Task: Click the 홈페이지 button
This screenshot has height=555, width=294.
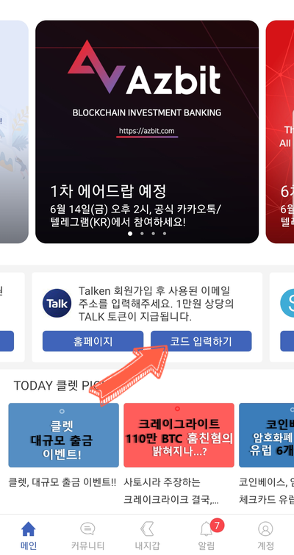Action: [93, 341]
